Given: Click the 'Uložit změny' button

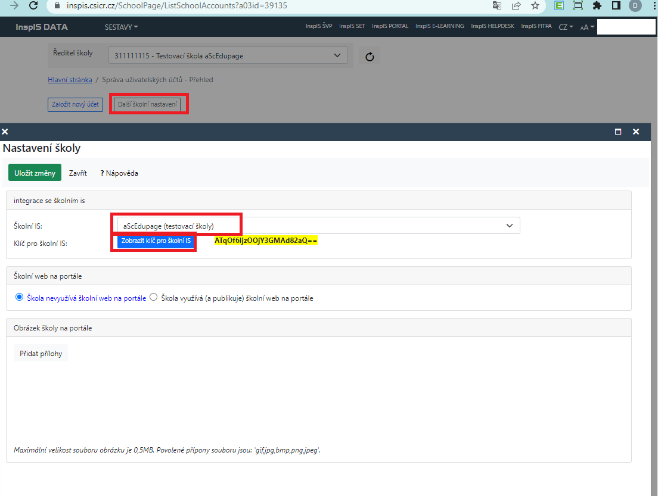Looking at the screenshot, I should (x=35, y=173).
